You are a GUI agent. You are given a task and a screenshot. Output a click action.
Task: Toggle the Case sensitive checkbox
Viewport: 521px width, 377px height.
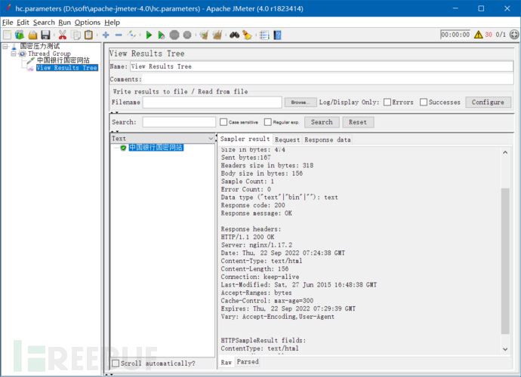pos(224,122)
